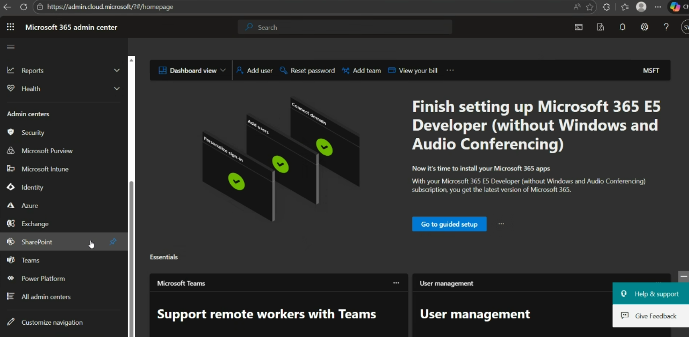Click the SharePoint icon in sidebar
This screenshot has height=337, width=689.
[x=11, y=242]
